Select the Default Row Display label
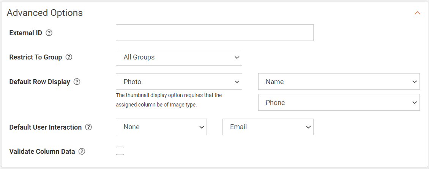The width and height of the screenshot is (429, 169). click(39, 81)
